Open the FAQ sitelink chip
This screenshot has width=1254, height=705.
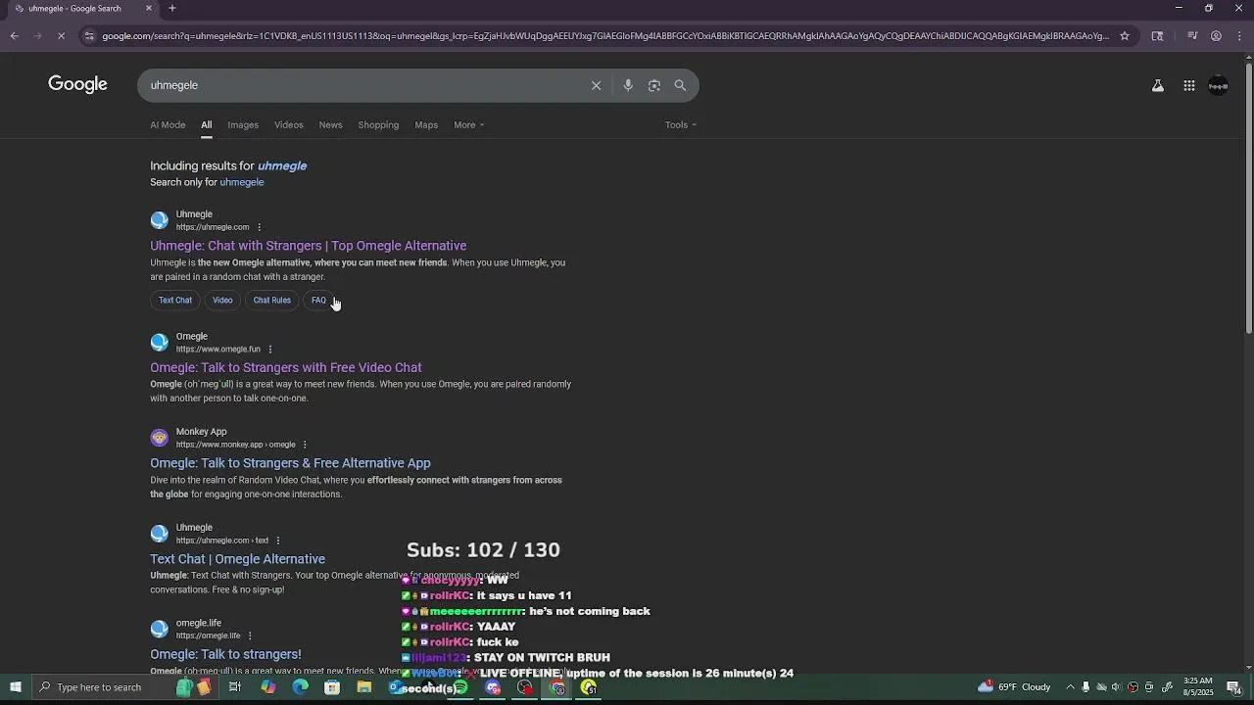coord(318,301)
